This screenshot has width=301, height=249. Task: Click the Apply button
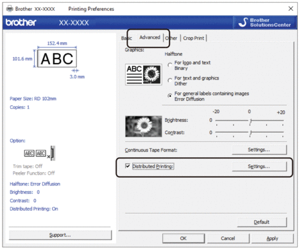[x=272, y=238]
